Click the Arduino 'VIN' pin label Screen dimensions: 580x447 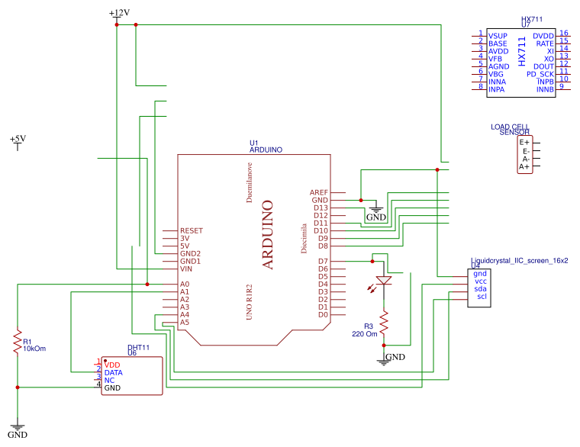tap(186, 269)
